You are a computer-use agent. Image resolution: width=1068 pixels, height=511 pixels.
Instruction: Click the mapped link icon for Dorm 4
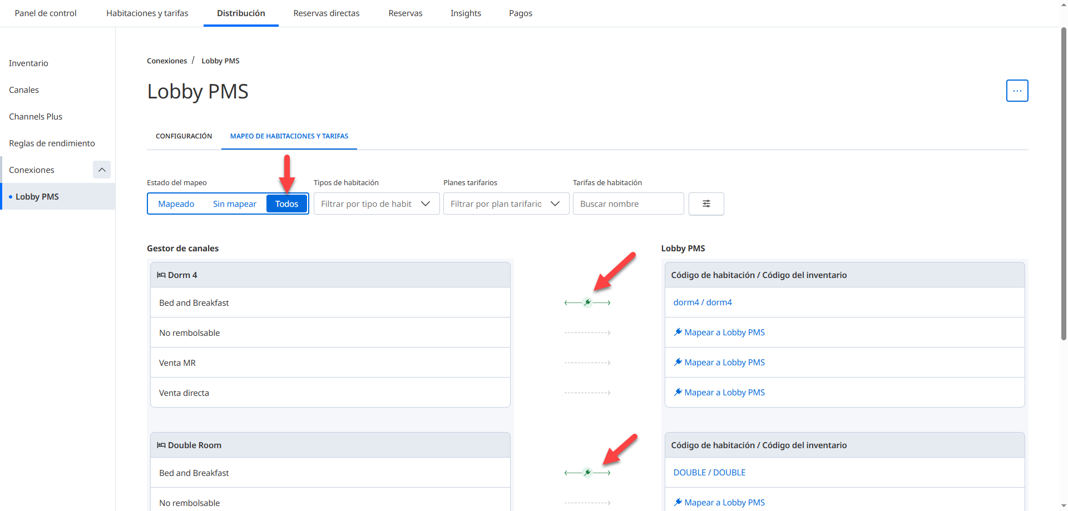click(x=587, y=302)
